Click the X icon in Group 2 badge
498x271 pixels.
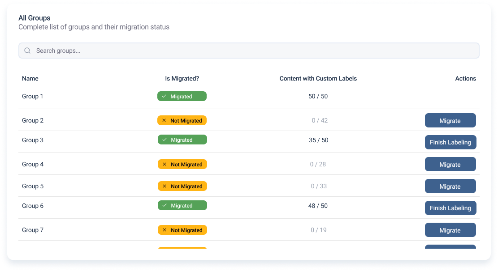click(164, 120)
